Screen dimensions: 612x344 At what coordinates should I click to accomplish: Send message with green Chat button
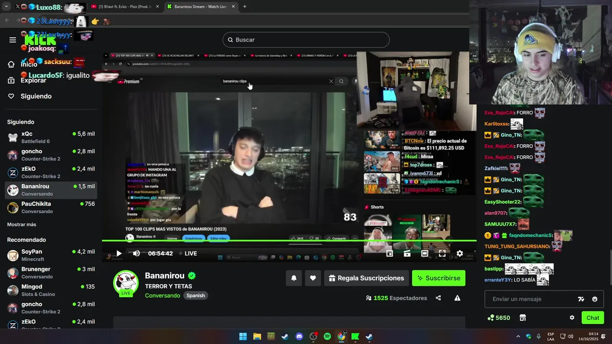[x=593, y=318]
